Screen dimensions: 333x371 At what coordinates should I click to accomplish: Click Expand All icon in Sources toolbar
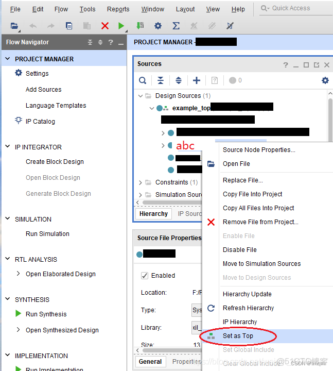[179, 80]
